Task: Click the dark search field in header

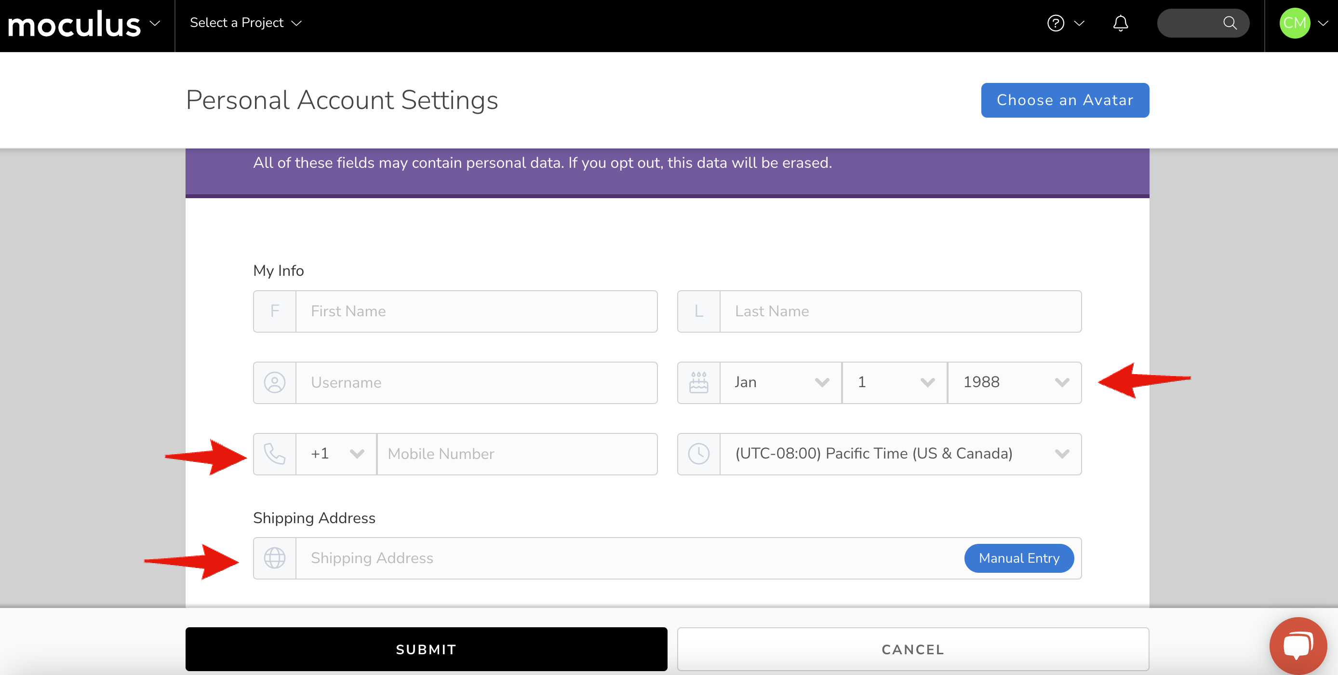Action: tap(1203, 23)
